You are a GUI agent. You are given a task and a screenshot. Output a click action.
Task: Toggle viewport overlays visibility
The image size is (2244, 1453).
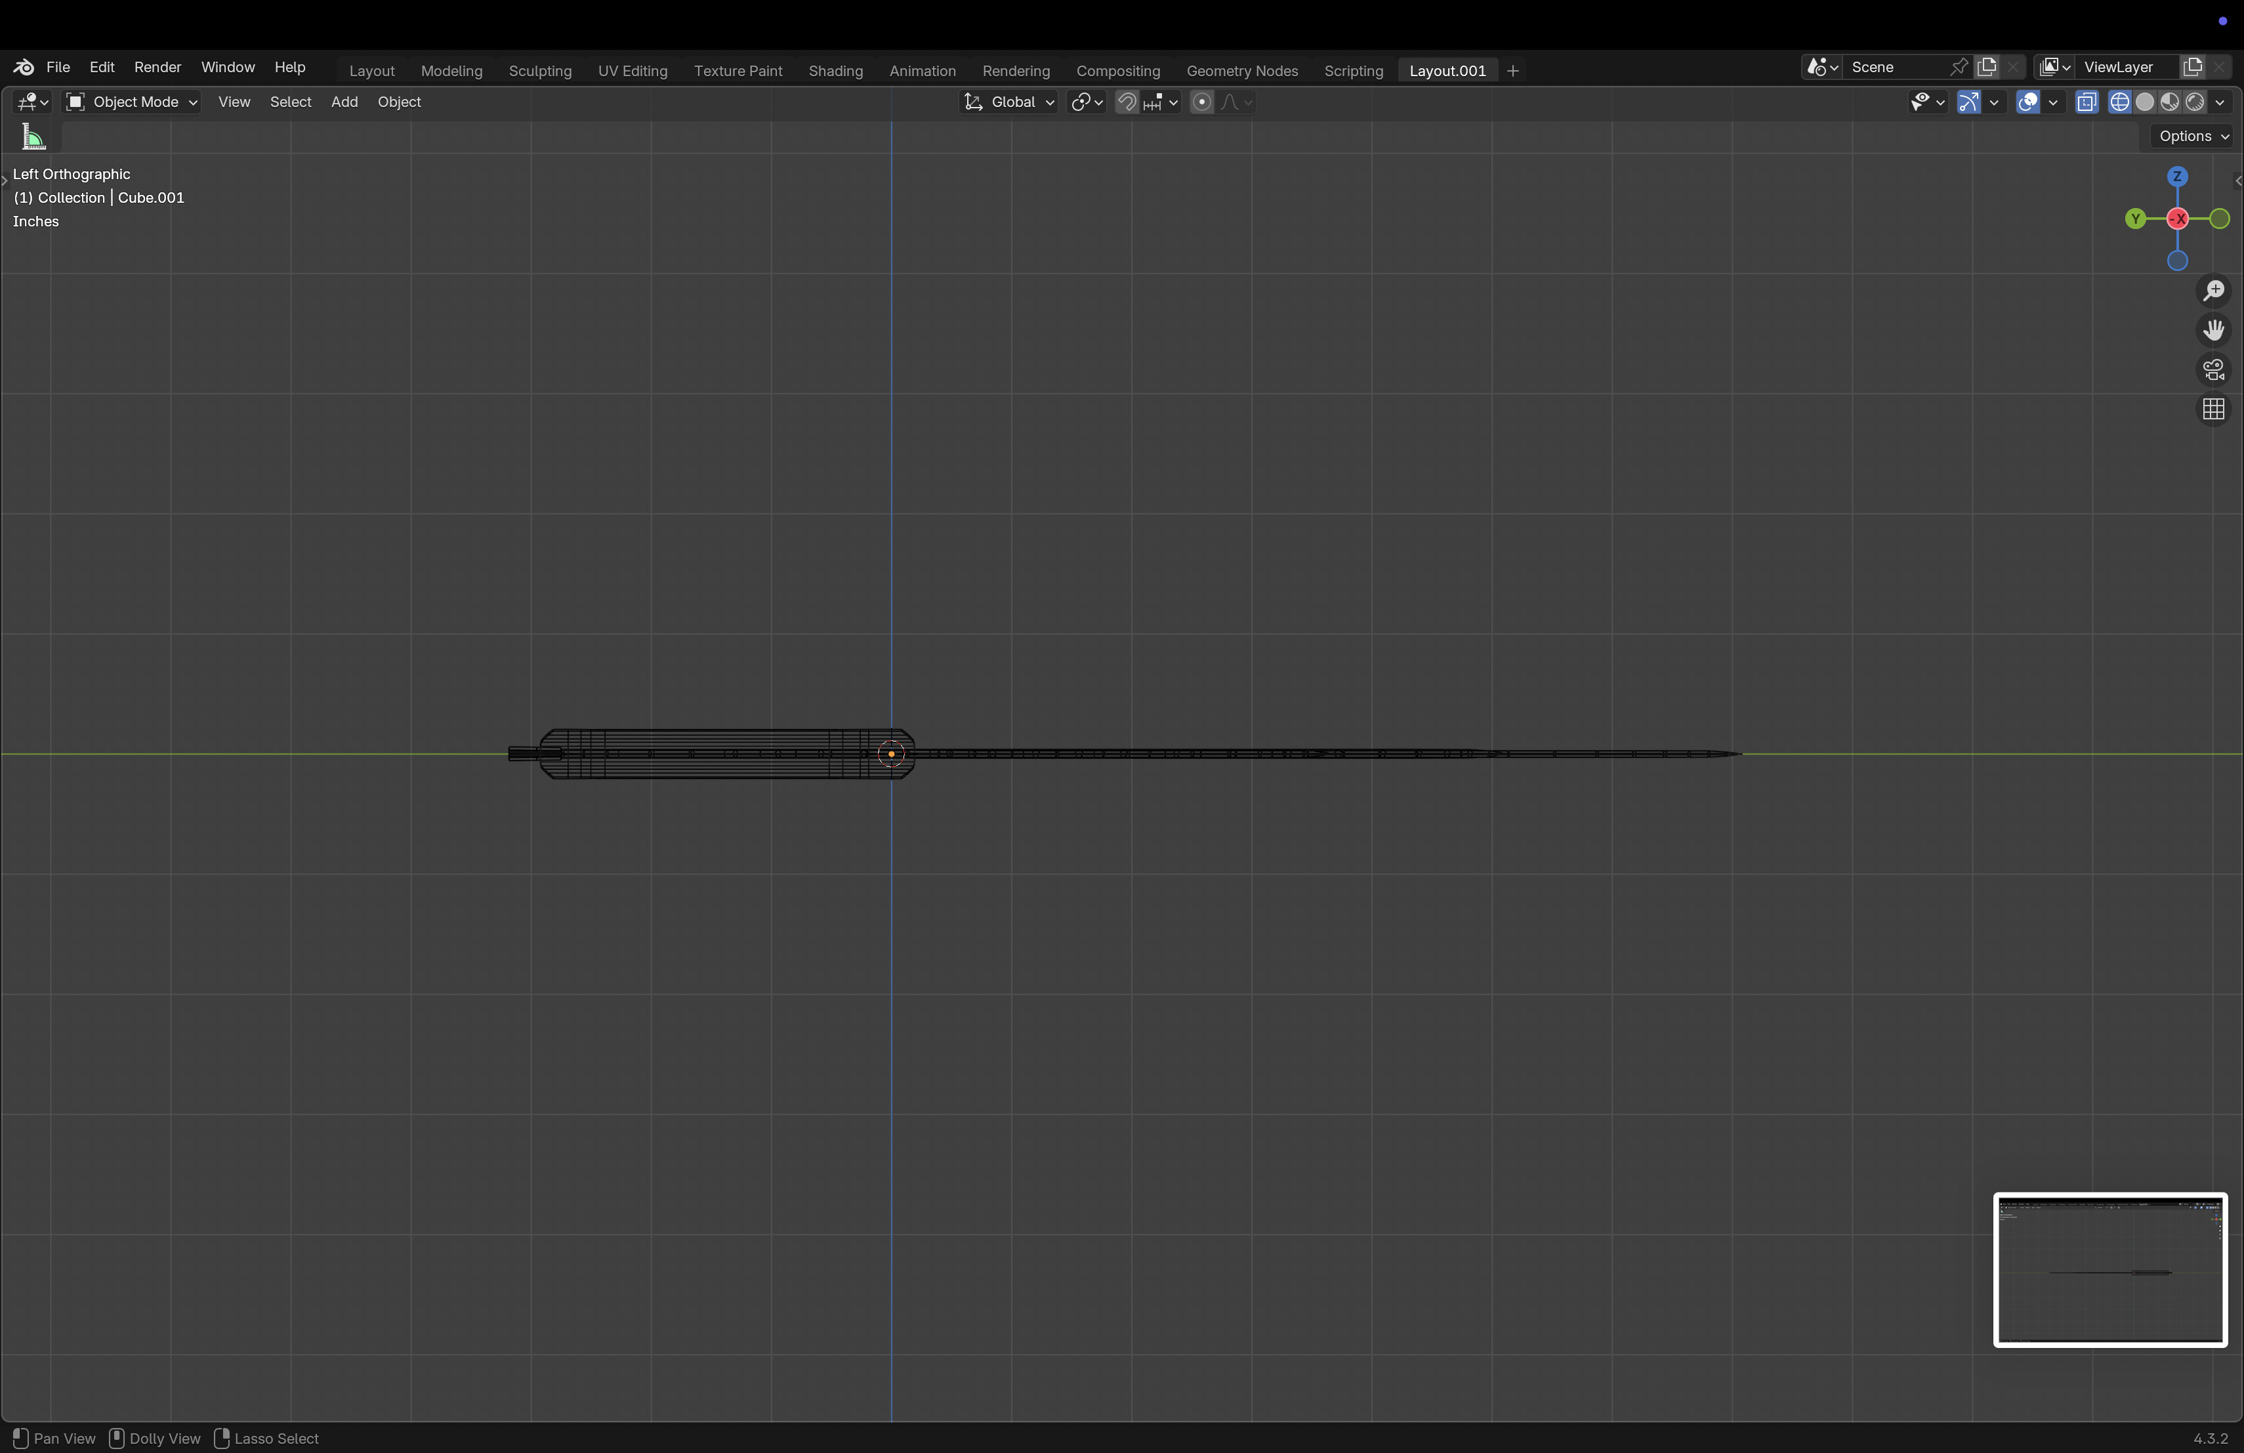(2027, 102)
